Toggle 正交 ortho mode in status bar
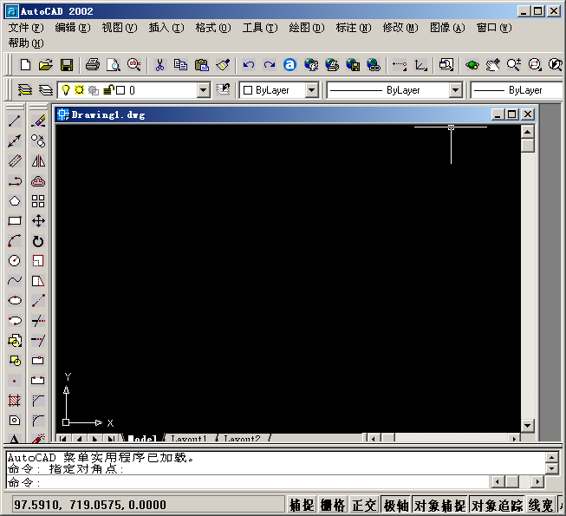This screenshot has height=516, width=566. [364, 505]
